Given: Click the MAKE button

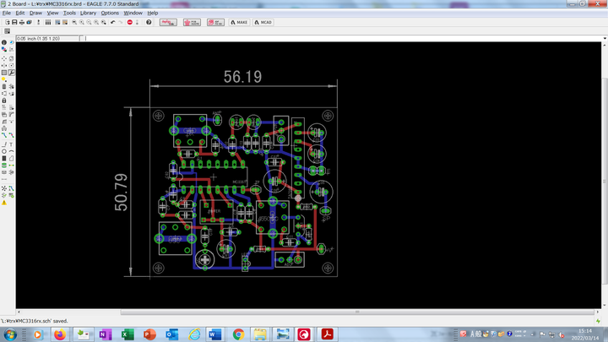Looking at the screenshot, I should point(239,23).
